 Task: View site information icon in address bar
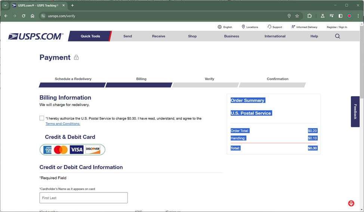tap(43, 16)
